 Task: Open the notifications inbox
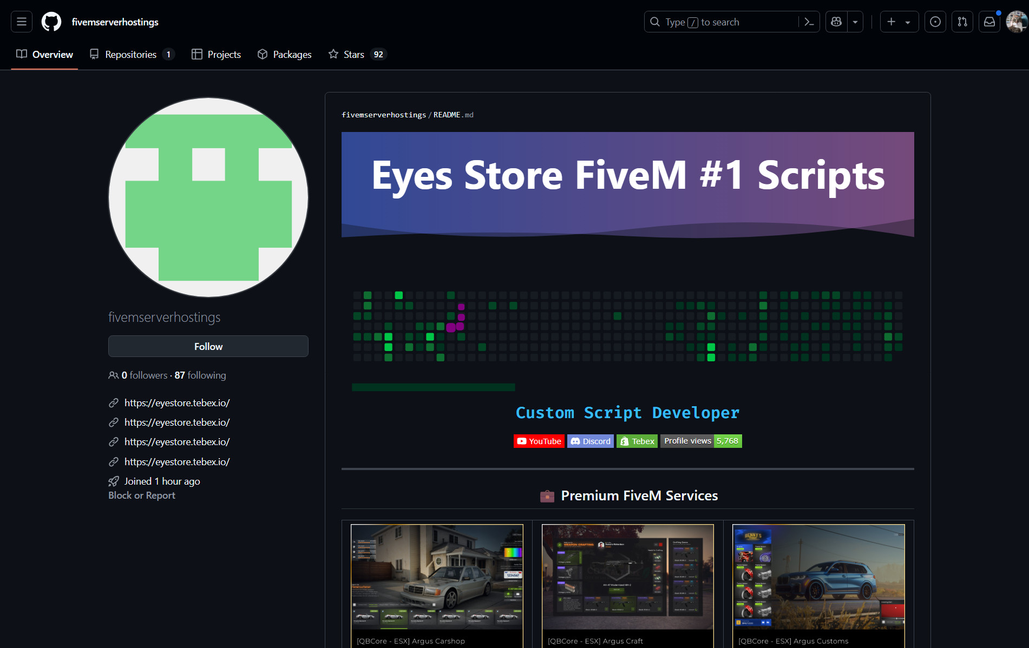click(989, 22)
